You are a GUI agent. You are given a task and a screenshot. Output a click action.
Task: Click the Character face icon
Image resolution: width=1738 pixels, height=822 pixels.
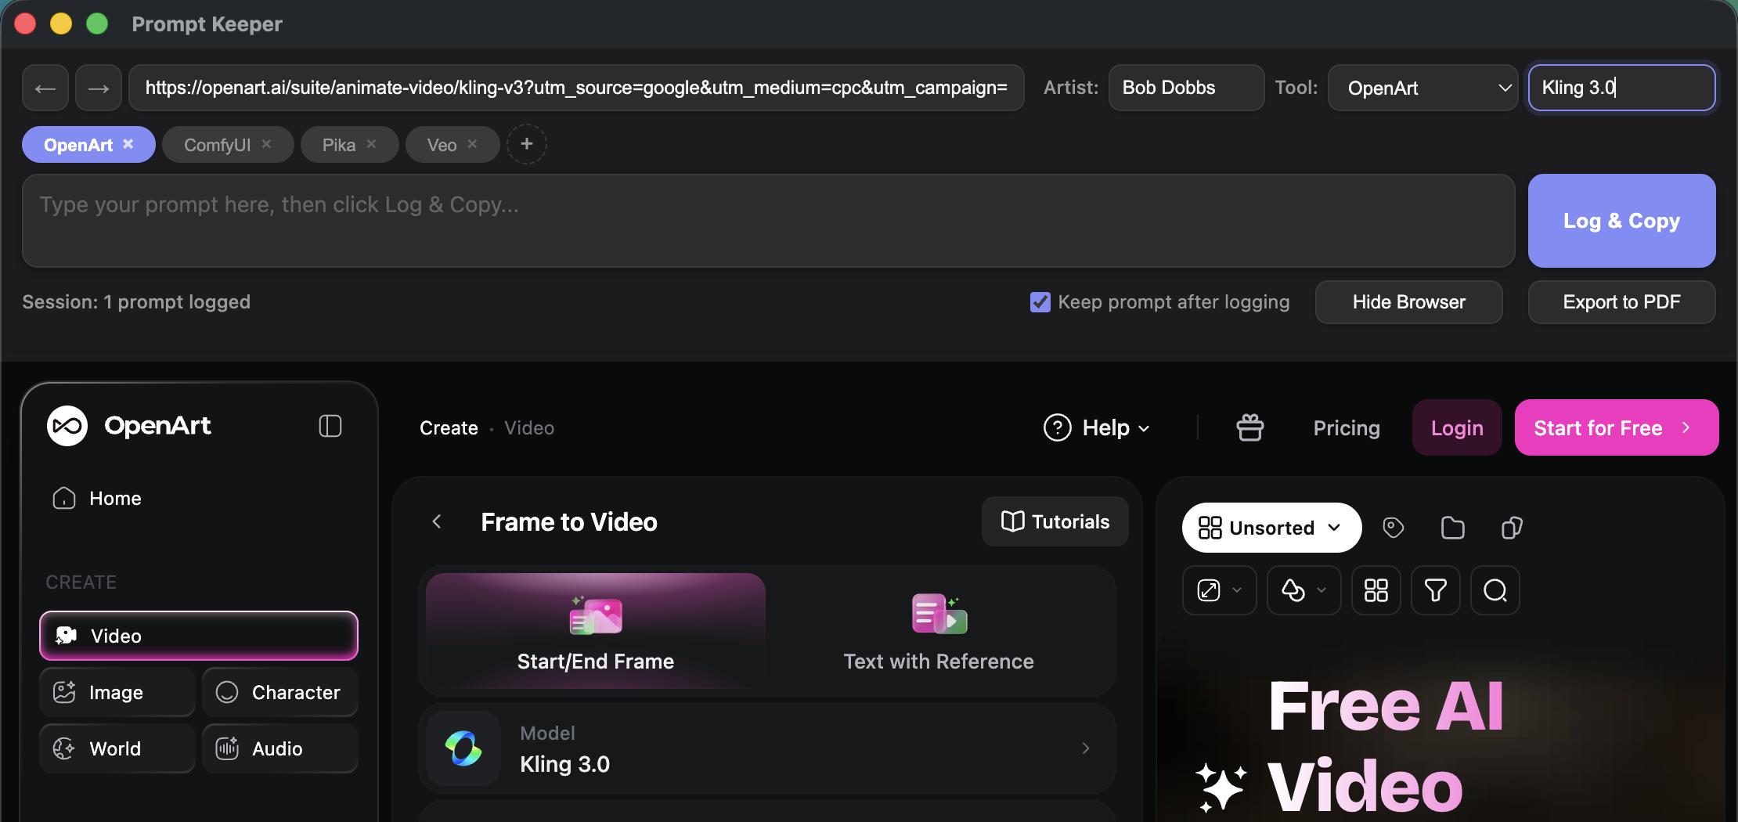pyautogui.click(x=227, y=692)
